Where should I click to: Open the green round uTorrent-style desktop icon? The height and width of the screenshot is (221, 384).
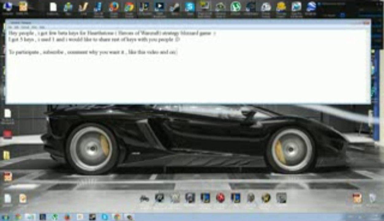[235, 7]
